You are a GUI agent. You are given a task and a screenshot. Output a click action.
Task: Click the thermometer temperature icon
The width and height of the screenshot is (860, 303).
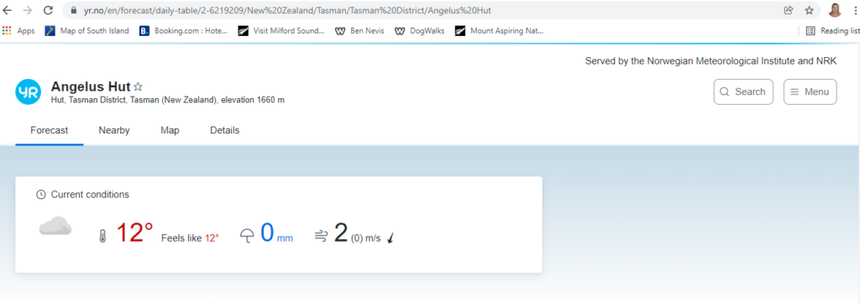(102, 236)
